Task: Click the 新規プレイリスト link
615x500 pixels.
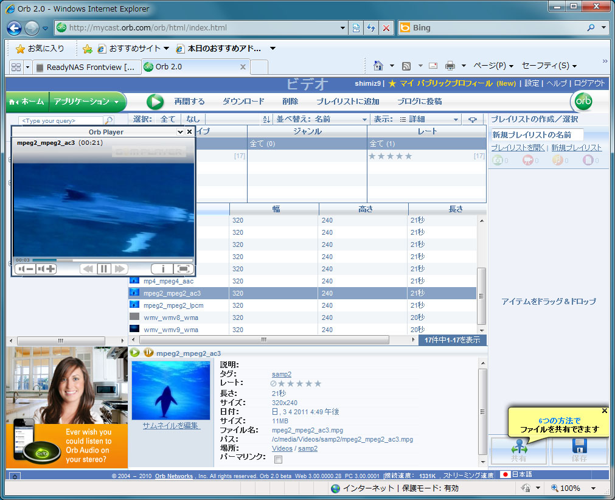Action: click(576, 148)
